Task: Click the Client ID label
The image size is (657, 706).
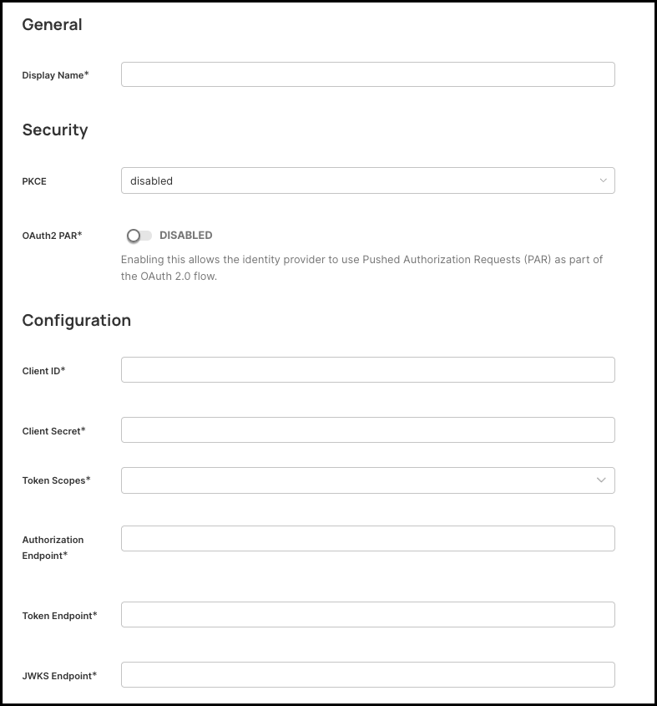Action: 43,370
